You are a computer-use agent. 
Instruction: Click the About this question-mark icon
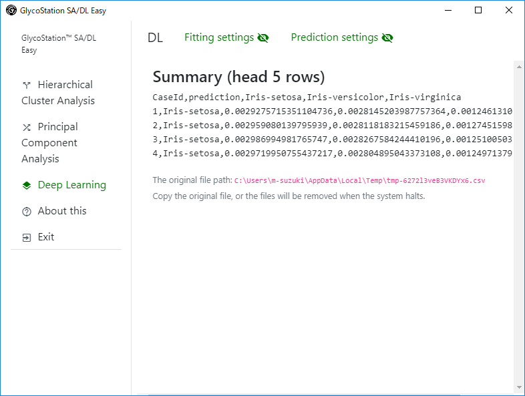coord(27,212)
